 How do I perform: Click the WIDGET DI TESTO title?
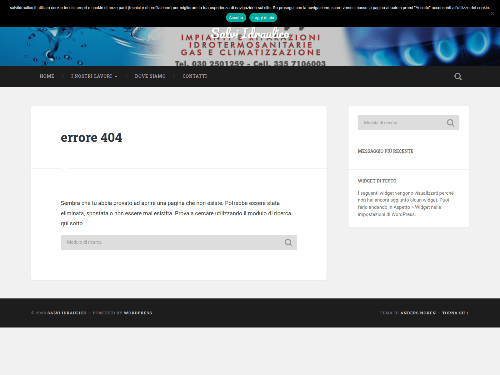click(377, 181)
